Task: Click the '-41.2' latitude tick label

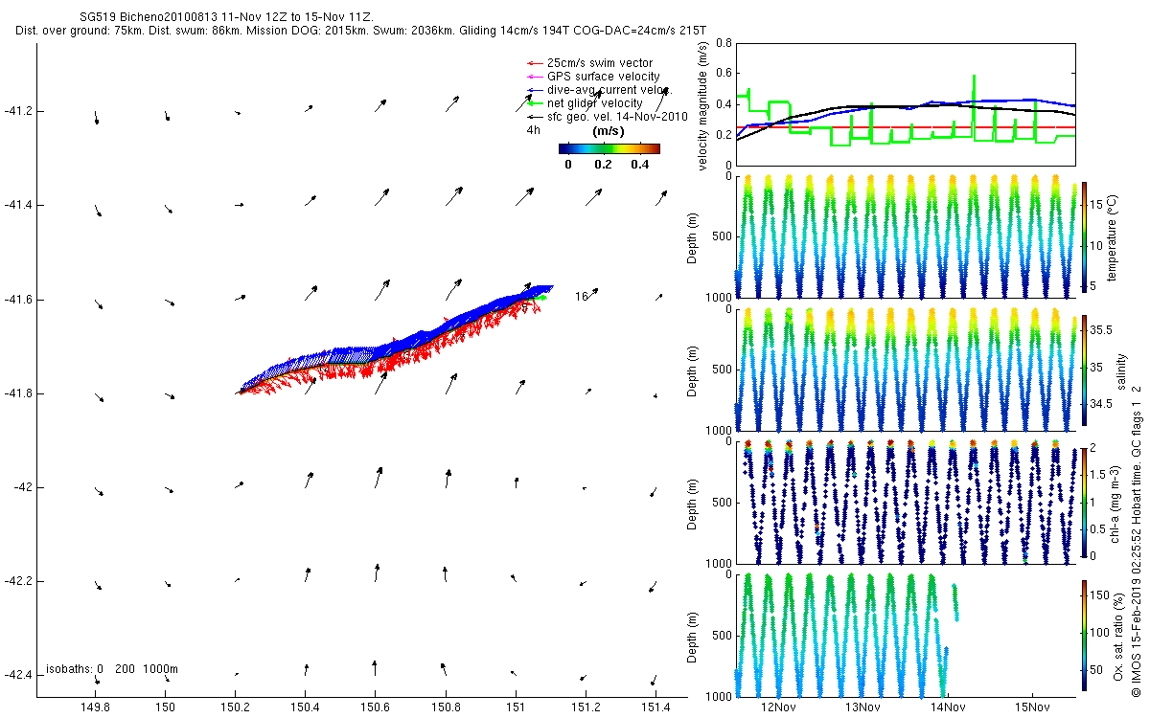Action: click(x=18, y=111)
